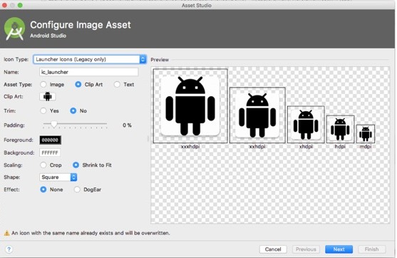Screen dimensions: 397x258
Task: Click the warning triangle icon
Action: tap(6, 233)
